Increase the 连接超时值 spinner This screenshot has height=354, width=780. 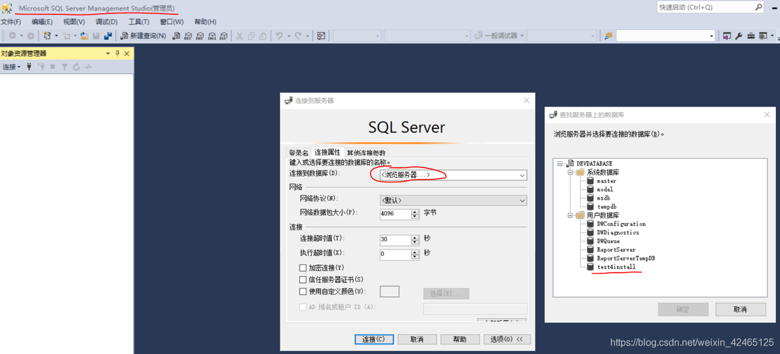[415, 237]
